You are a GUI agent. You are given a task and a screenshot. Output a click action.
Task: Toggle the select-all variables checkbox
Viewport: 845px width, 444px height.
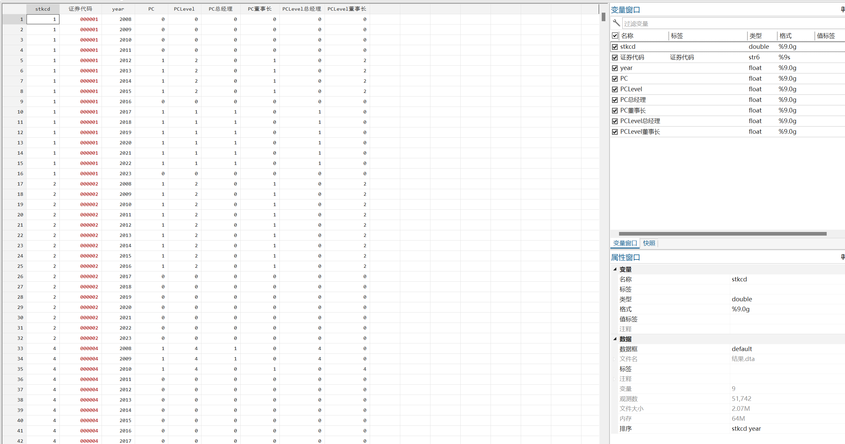(x=615, y=36)
